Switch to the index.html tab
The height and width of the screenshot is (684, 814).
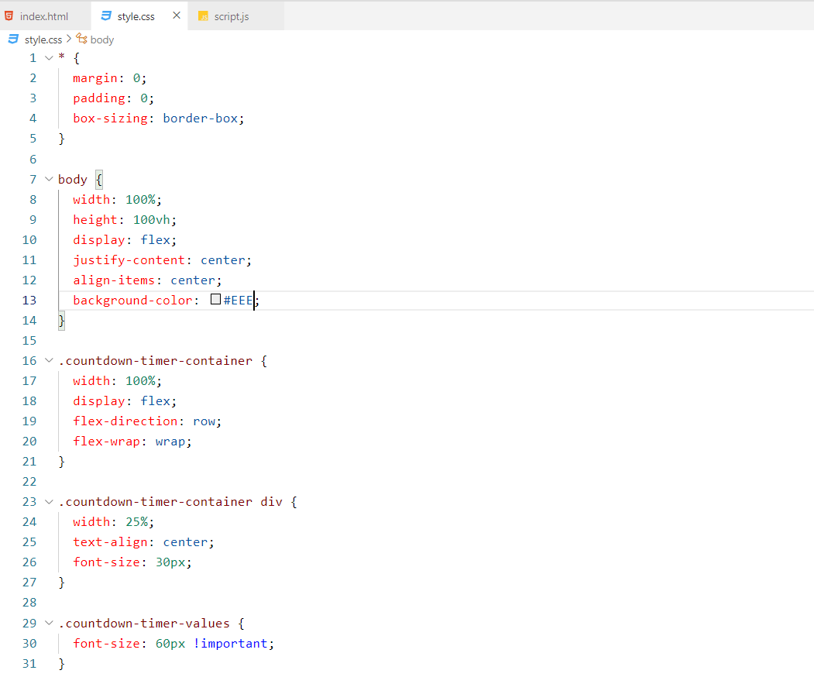44,16
